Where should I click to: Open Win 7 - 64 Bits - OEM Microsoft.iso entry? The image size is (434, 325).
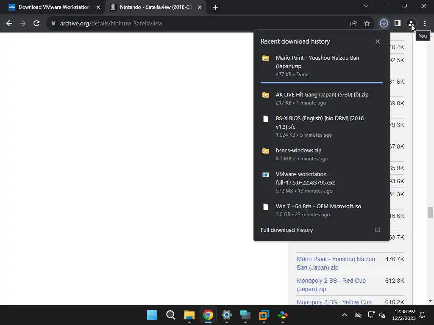321,210
